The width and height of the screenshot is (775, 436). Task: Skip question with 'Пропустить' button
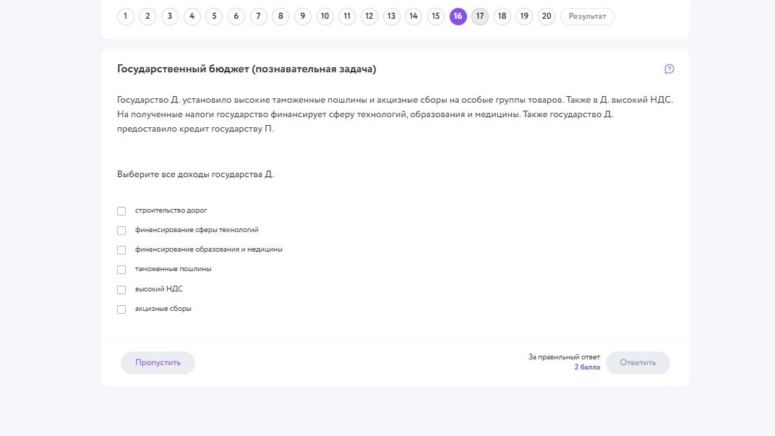coord(158,363)
